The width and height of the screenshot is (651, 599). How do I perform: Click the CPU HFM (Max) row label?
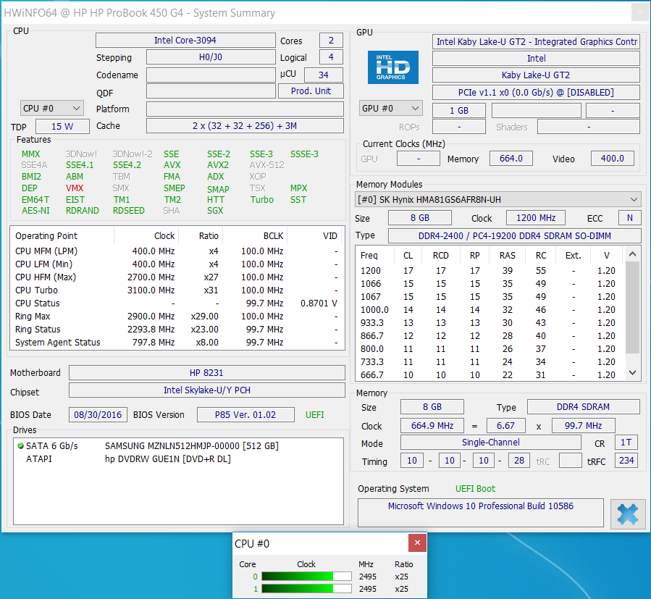(x=46, y=277)
